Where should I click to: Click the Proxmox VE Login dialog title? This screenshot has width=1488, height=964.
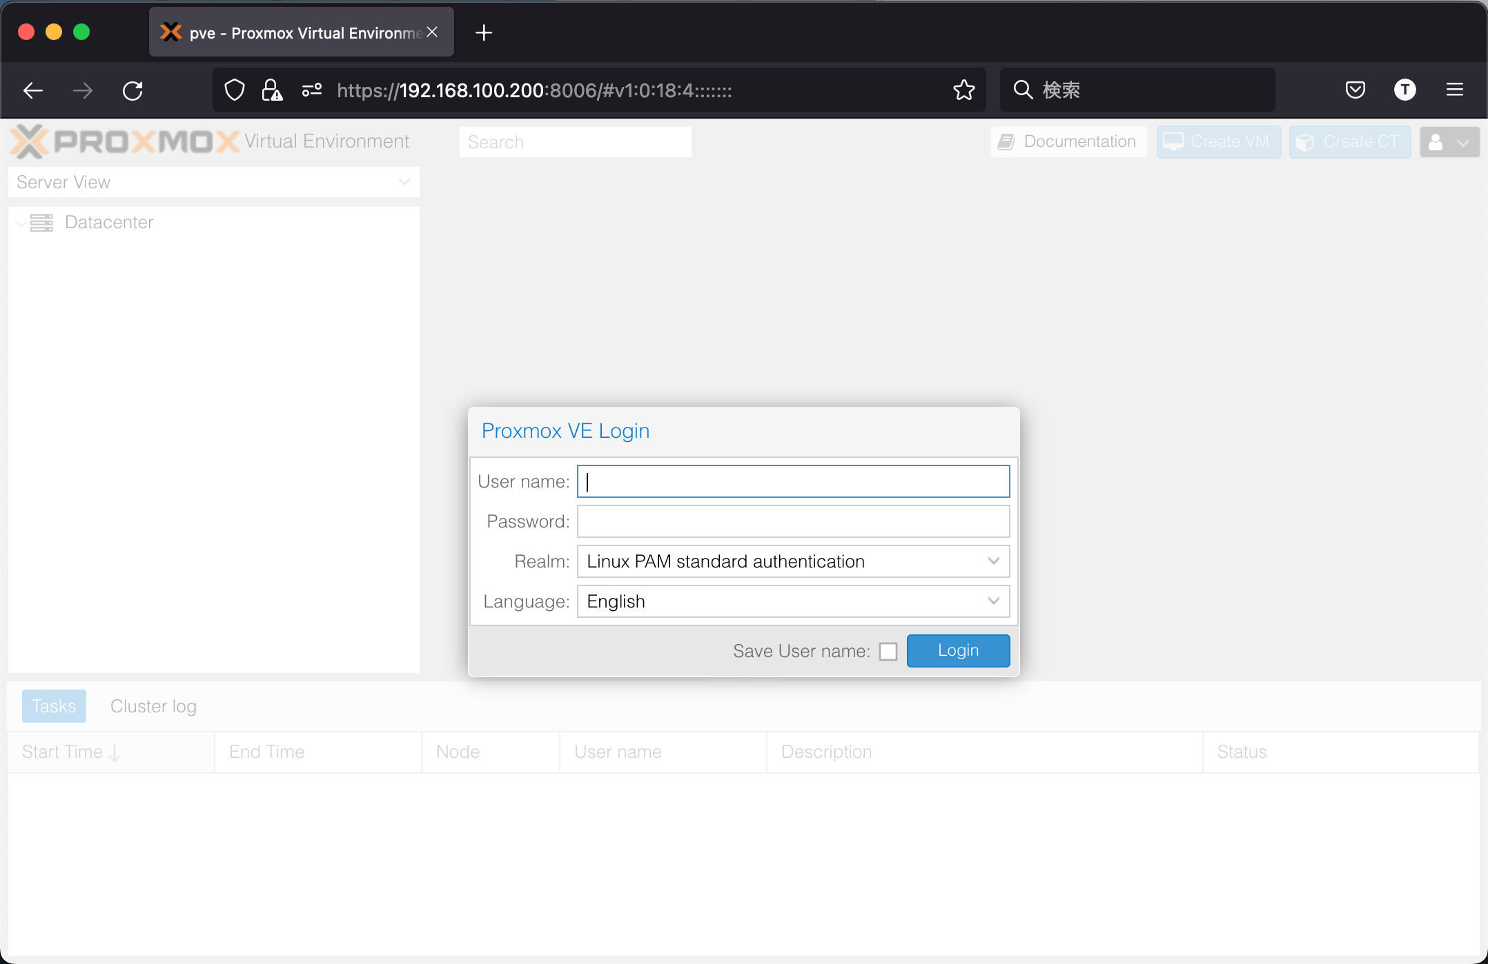(565, 431)
